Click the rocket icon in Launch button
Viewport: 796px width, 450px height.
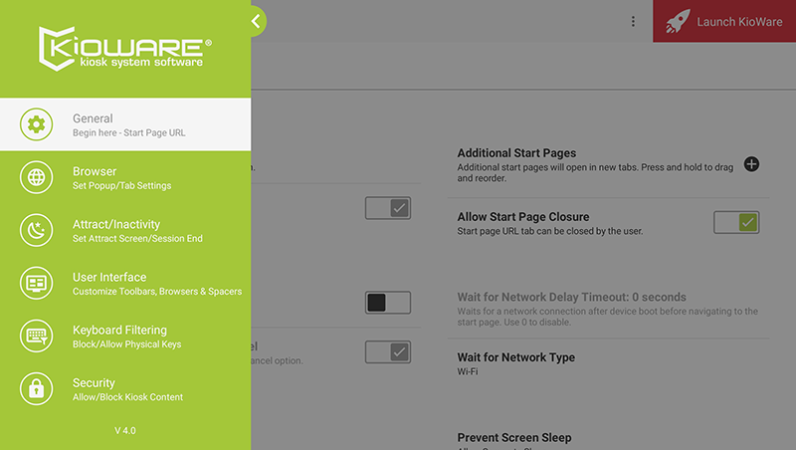pyautogui.click(x=678, y=21)
